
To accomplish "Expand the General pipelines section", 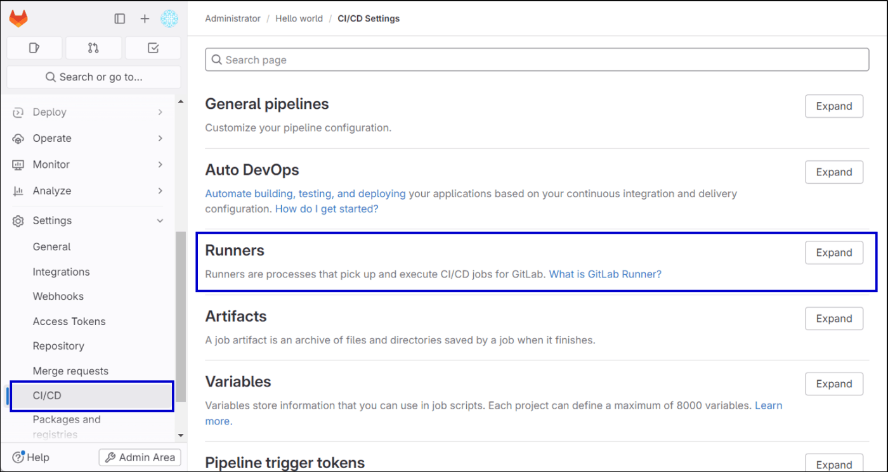I will pos(834,106).
